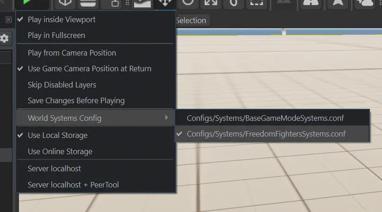Toggle Play inside Viewport option
Image resolution: width=382 pixels, height=212 pixels.
pos(96,19)
